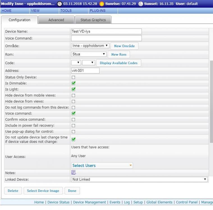This screenshot has height=210, width=213.
Task: Uncheck the Is Dimmable checkbox
Action: point(74,83)
